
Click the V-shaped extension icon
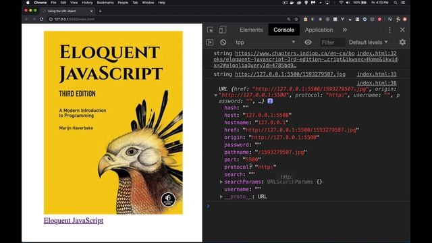[x=342, y=20]
